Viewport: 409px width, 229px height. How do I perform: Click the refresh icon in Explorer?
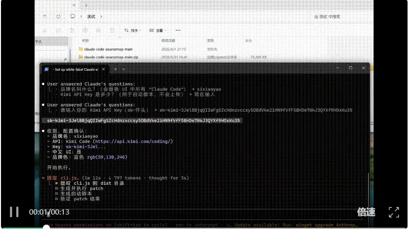pos(58,16)
